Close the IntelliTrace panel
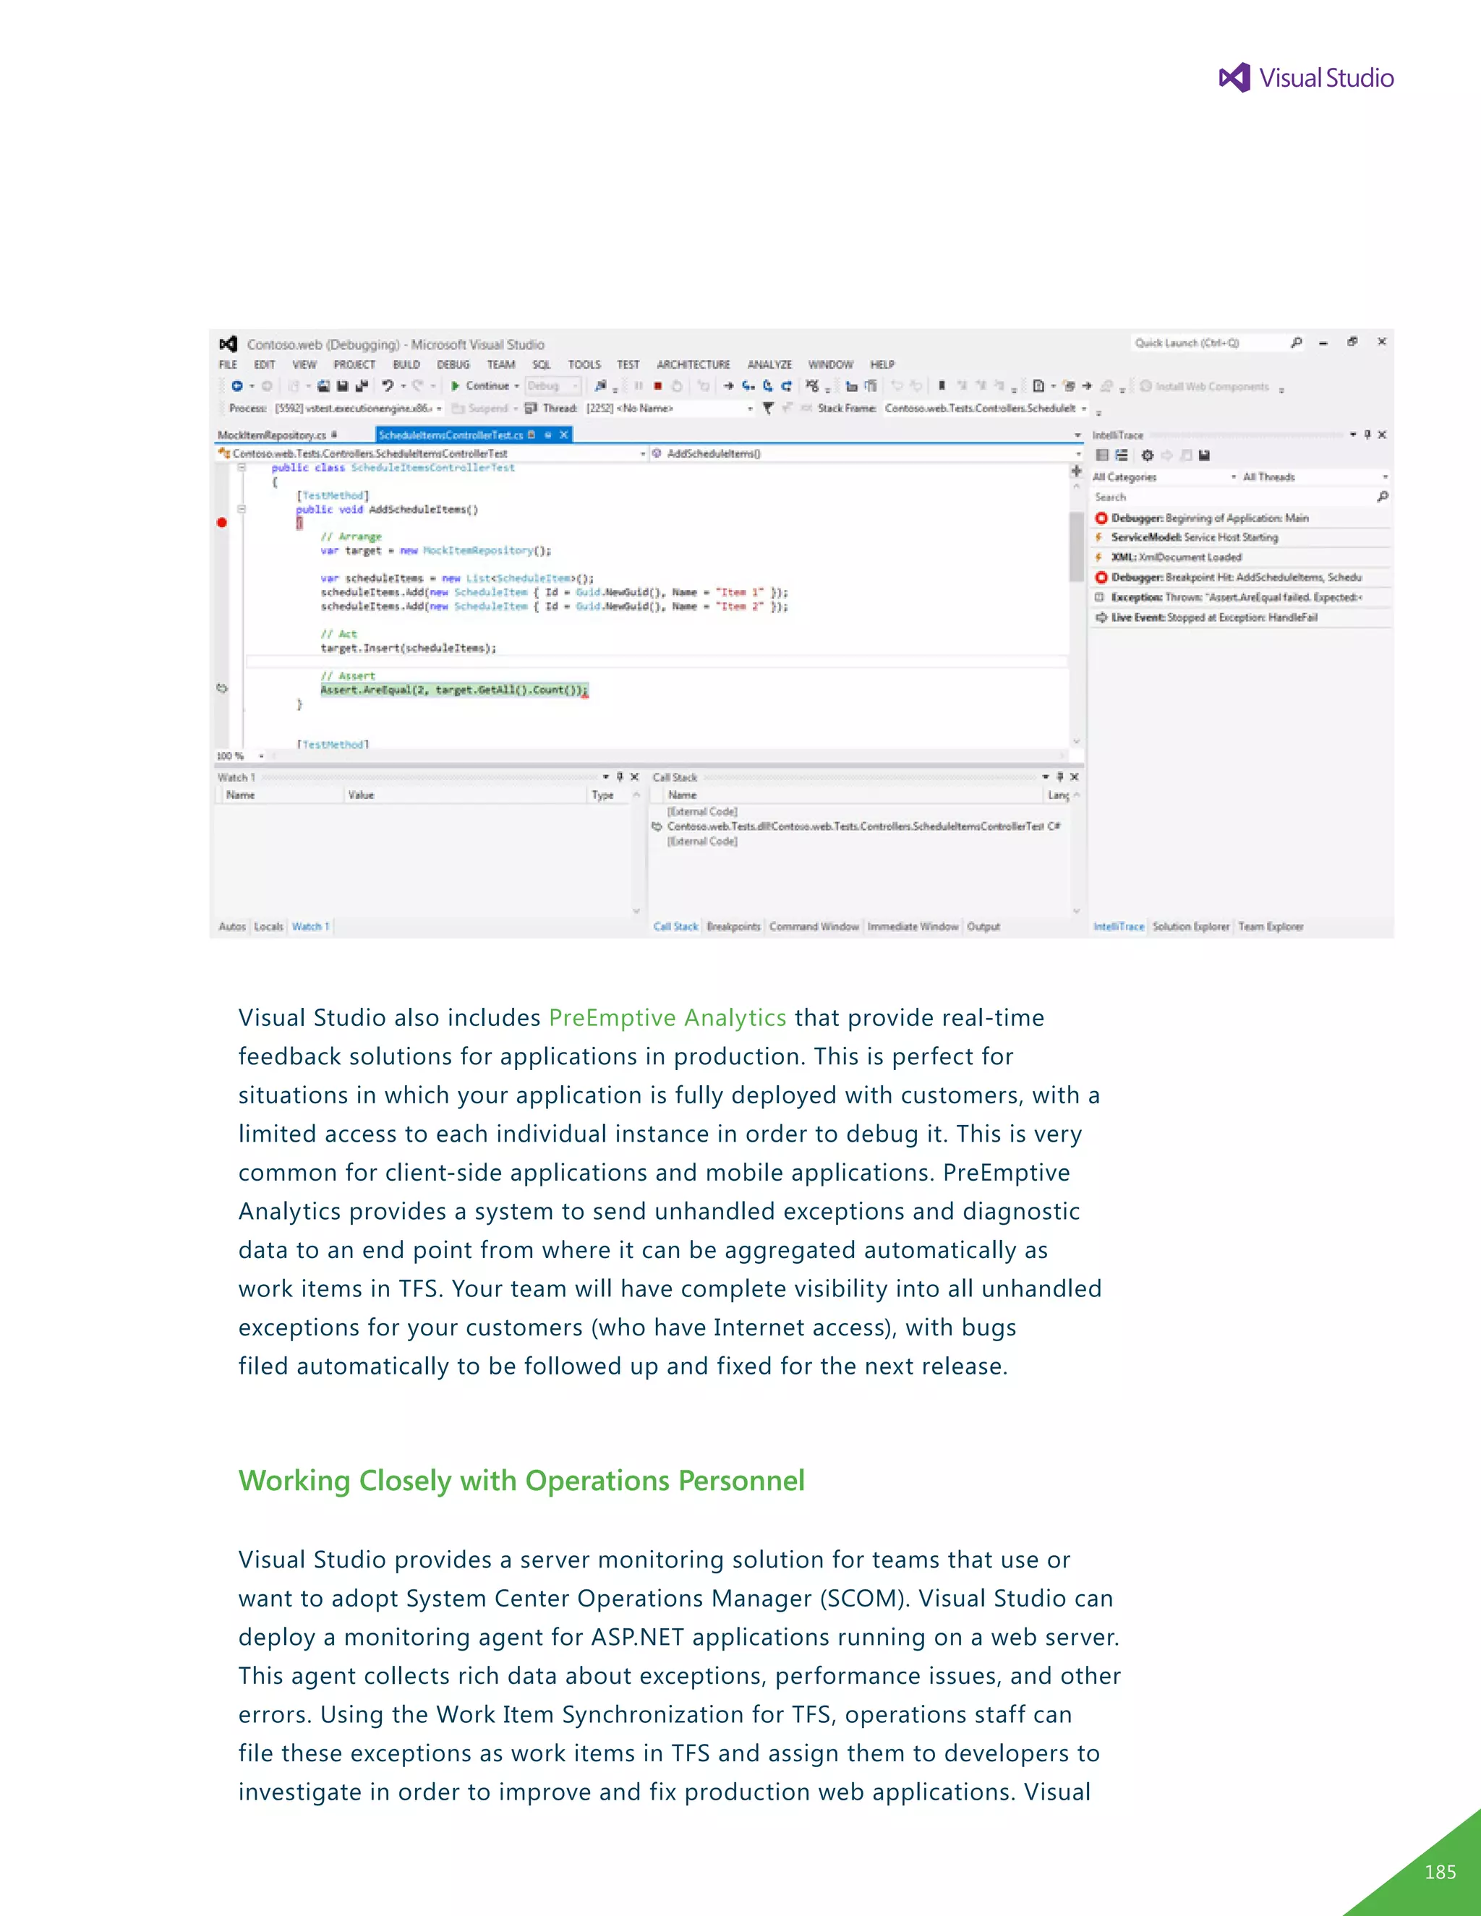1481x1916 pixels. [1382, 435]
